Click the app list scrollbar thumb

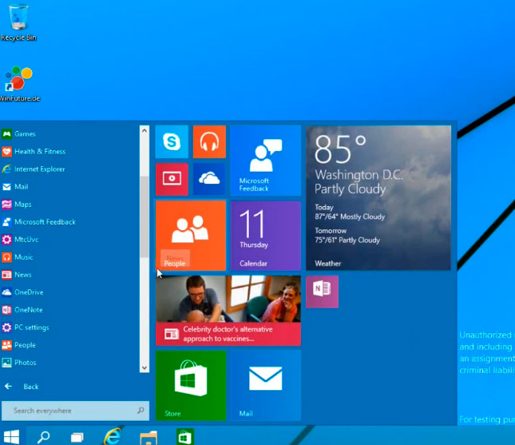click(145, 217)
